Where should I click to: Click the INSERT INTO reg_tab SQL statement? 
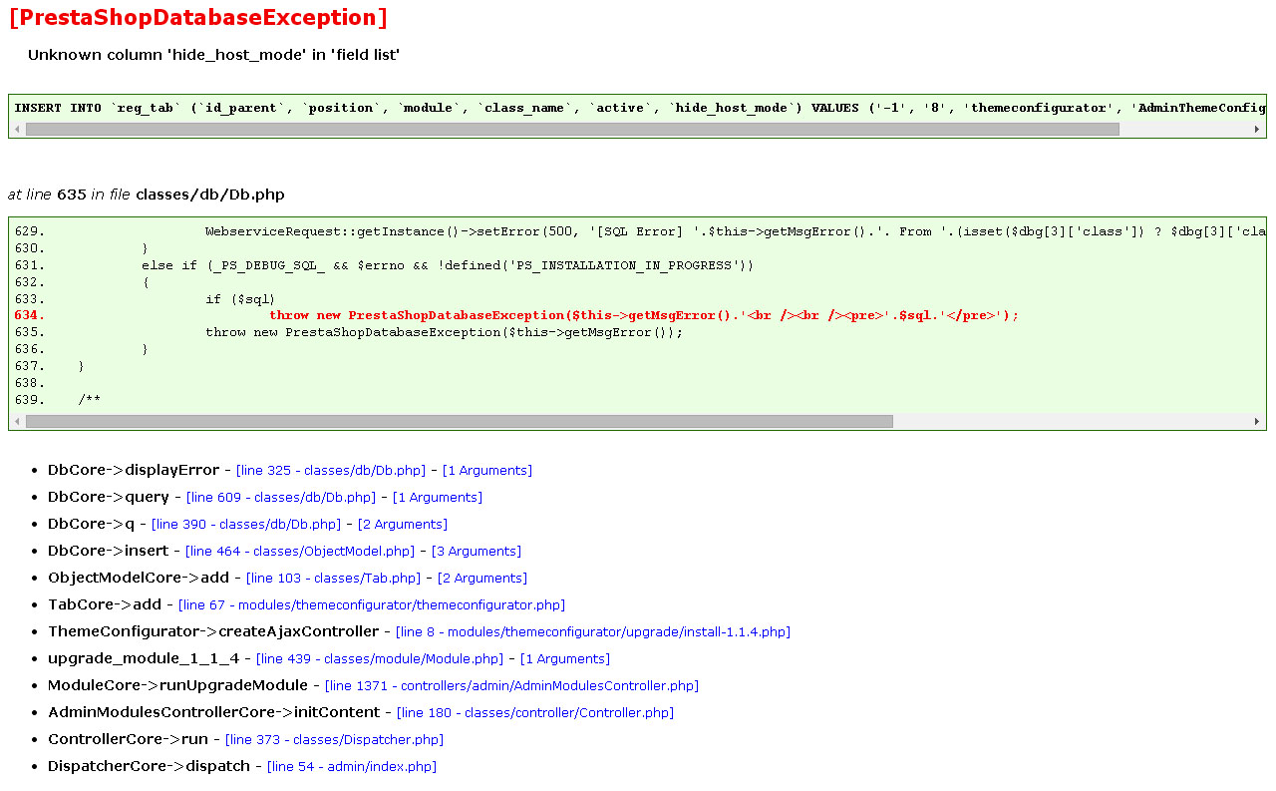click(x=640, y=108)
